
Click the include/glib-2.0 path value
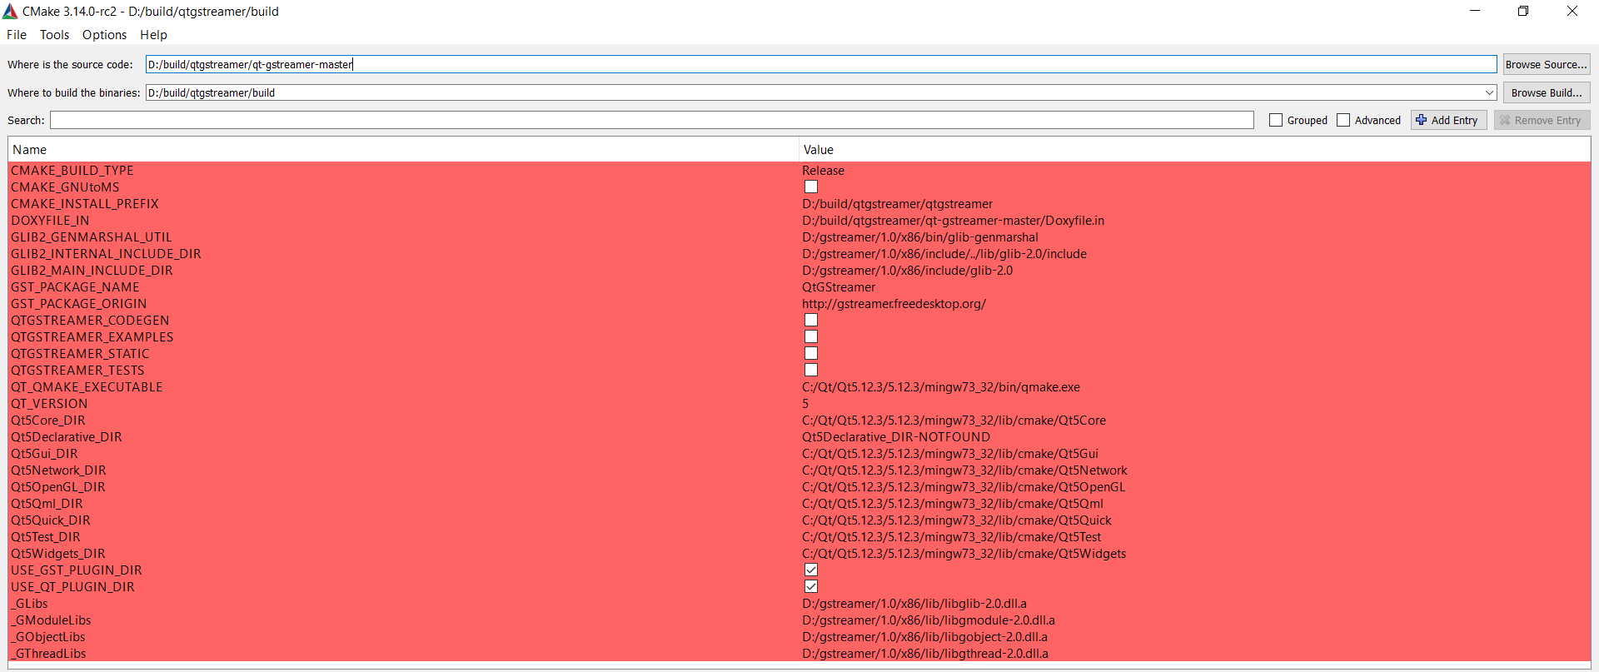pyautogui.click(x=908, y=270)
